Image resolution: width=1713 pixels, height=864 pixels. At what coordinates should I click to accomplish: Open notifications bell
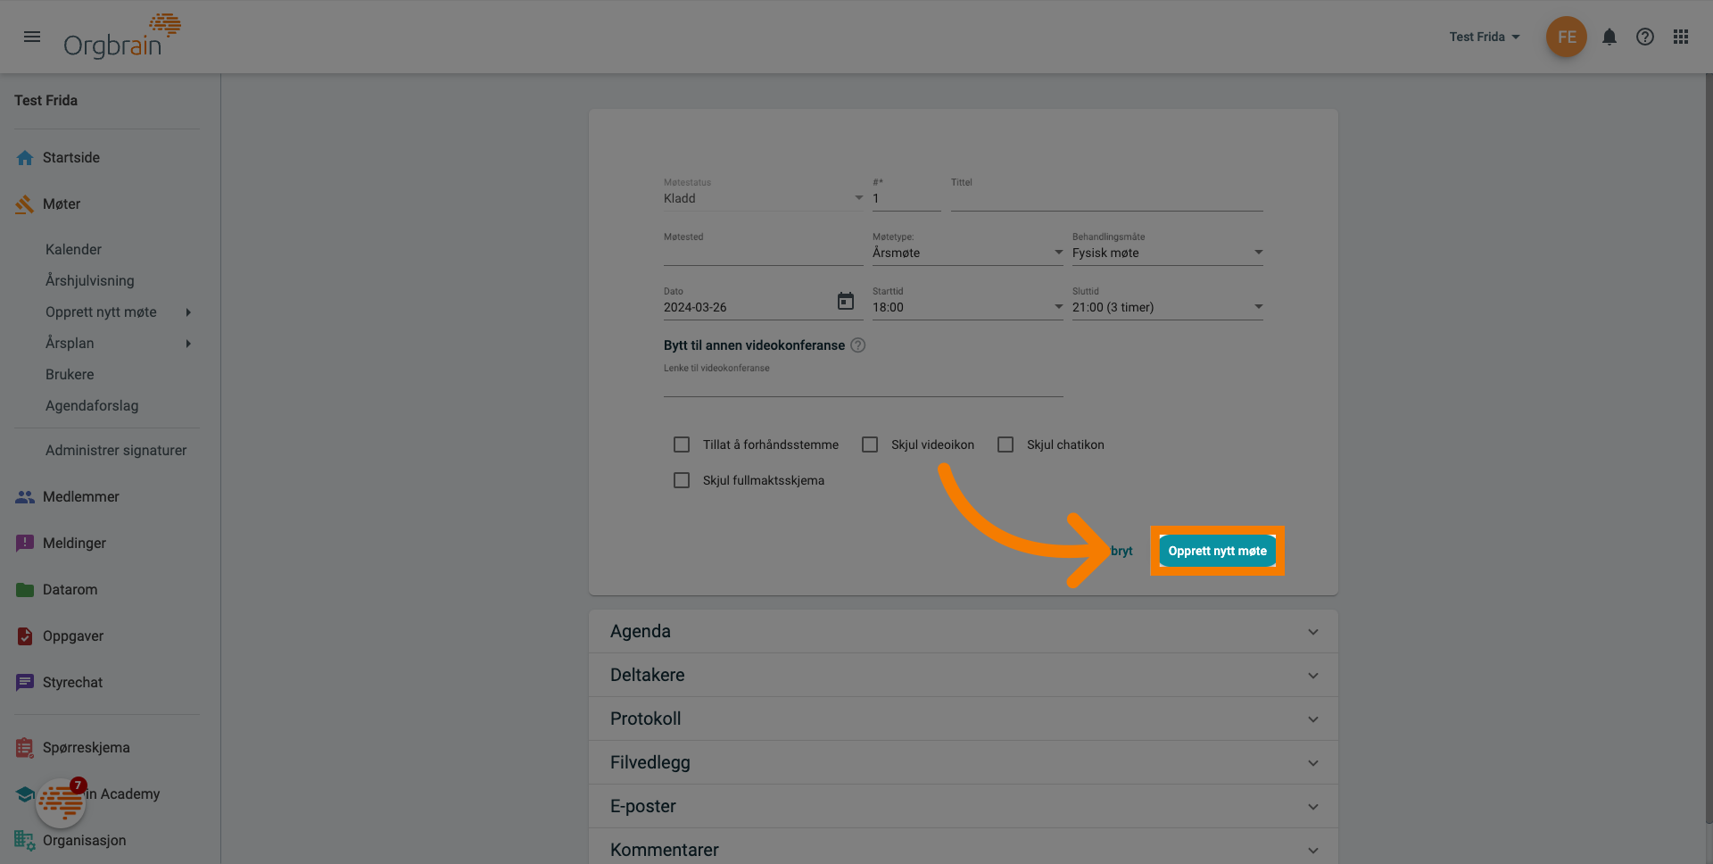(x=1609, y=37)
